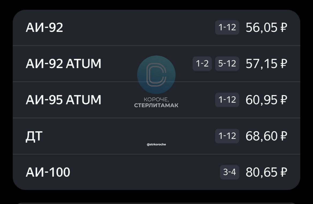Click the 56,05 ₽ price

click(x=266, y=27)
